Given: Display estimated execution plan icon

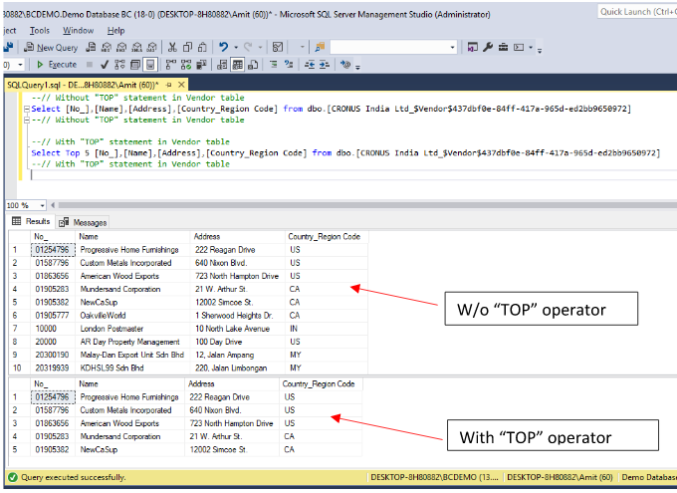Looking at the screenshot, I should (x=119, y=65).
